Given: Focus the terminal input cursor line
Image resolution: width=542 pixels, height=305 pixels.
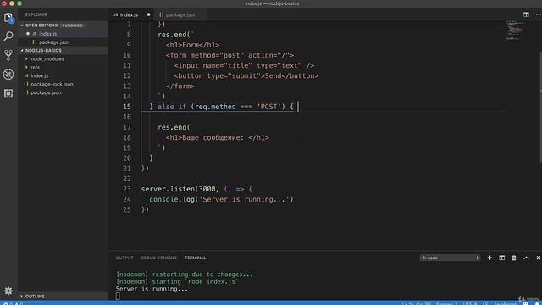Looking at the screenshot, I should (118, 296).
